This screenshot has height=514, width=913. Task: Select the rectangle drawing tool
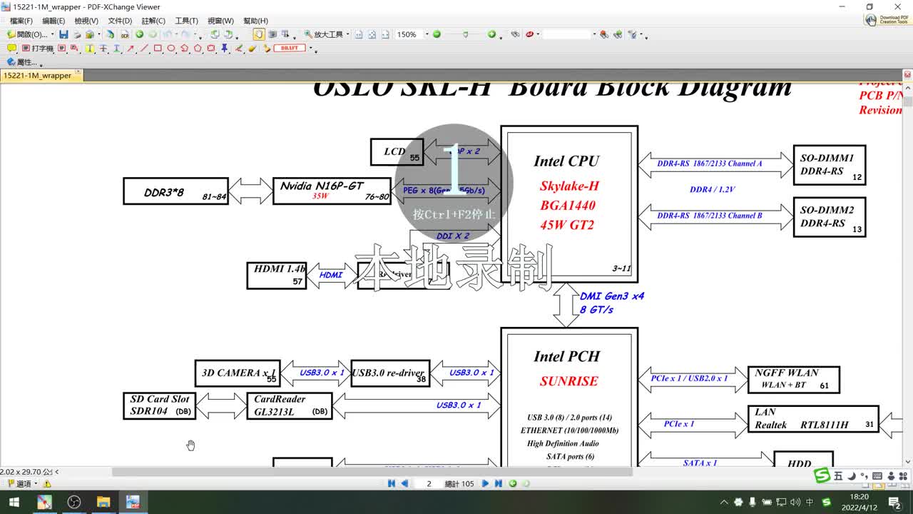click(x=158, y=49)
